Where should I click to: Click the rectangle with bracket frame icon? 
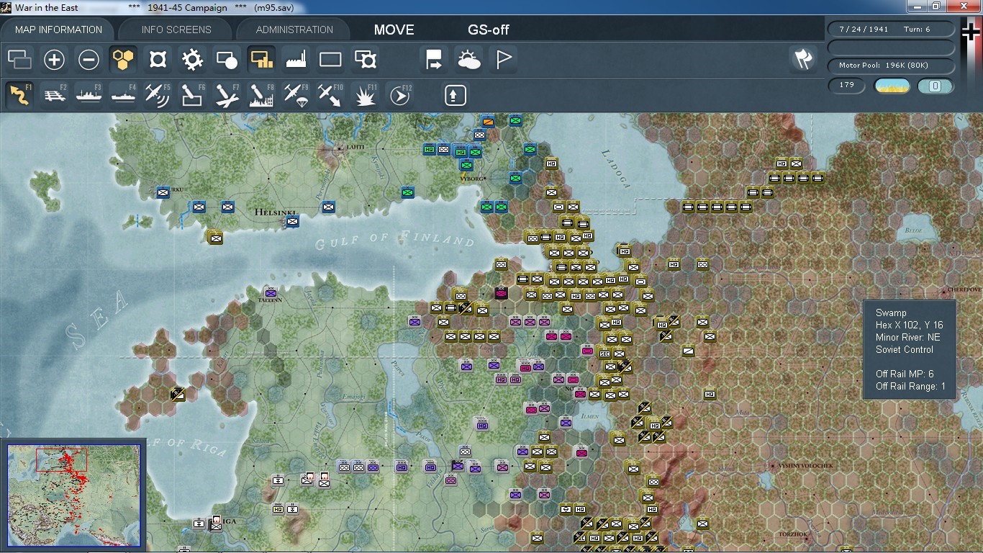366,60
